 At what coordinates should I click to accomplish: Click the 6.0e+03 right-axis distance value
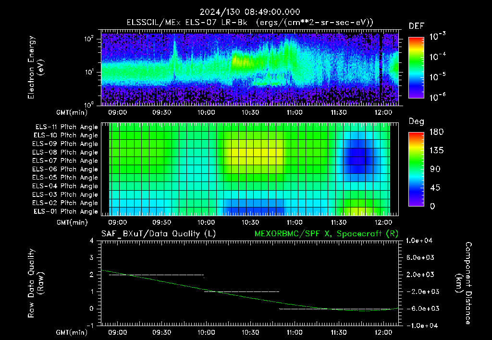coord(420,257)
